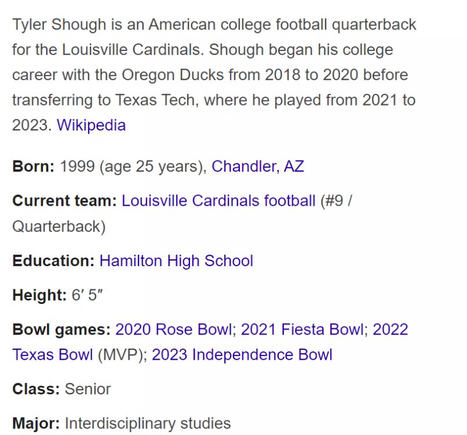Click the "Interdisciplinary studies" major value
Screen dimensions: 467x435
tap(148, 423)
